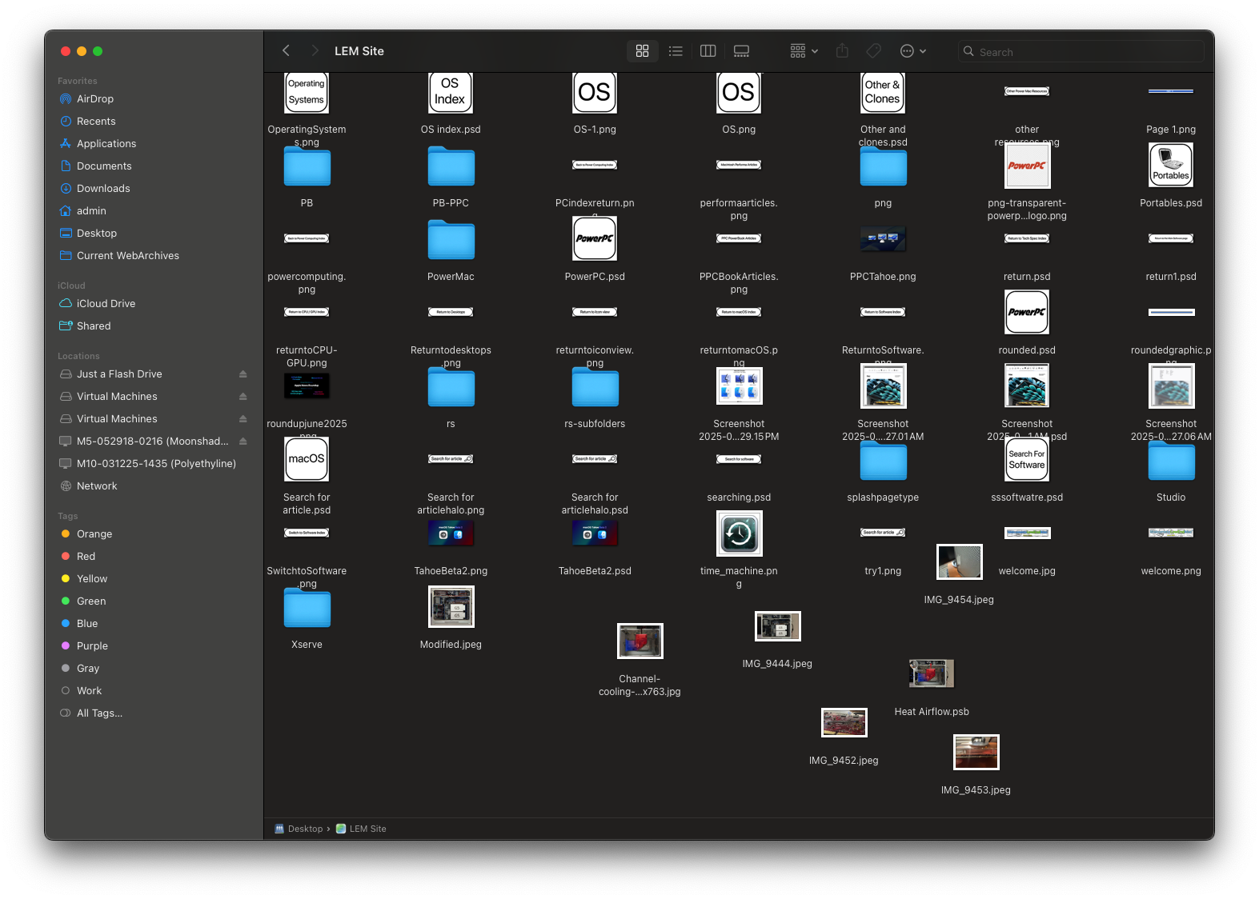Click the Edit Tags toolbar icon
The height and width of the screenshot is (899, 1259).
click(874, 51)
